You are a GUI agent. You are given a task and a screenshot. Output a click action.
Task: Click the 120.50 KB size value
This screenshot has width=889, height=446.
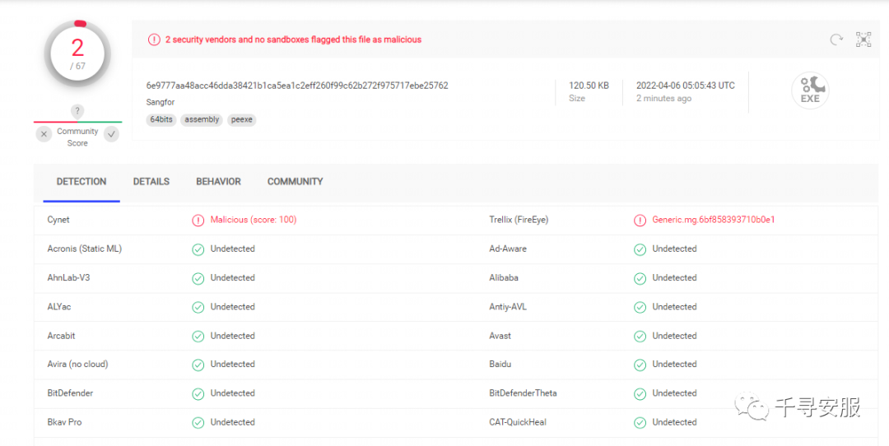(589, 86)
